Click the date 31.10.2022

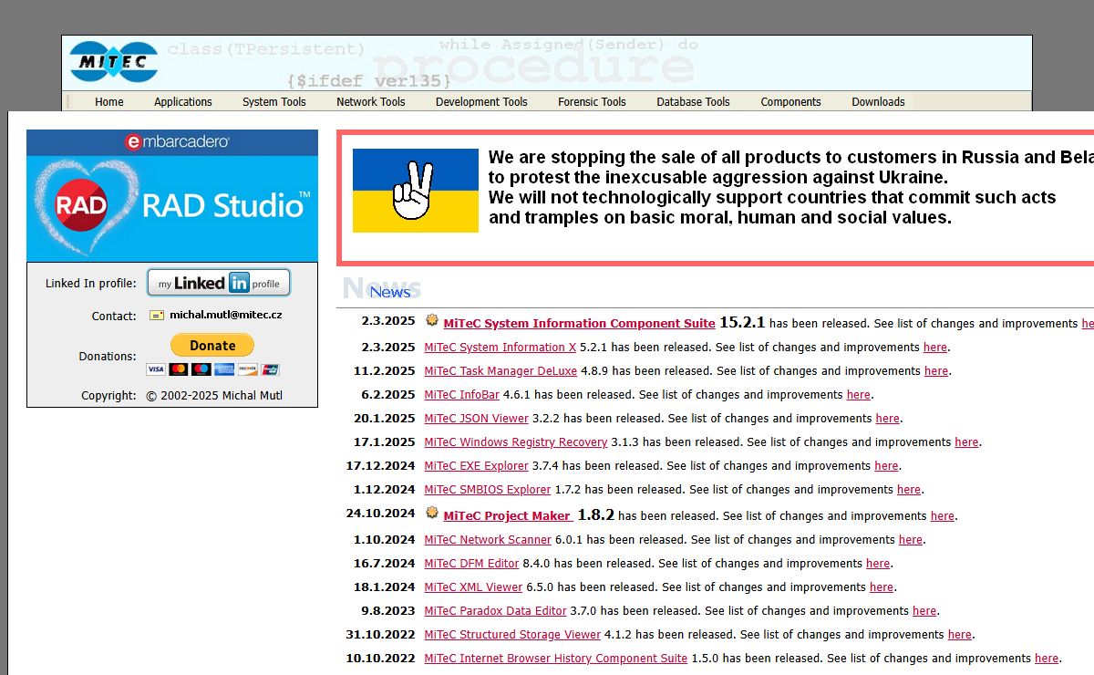(x=380, y=635)
